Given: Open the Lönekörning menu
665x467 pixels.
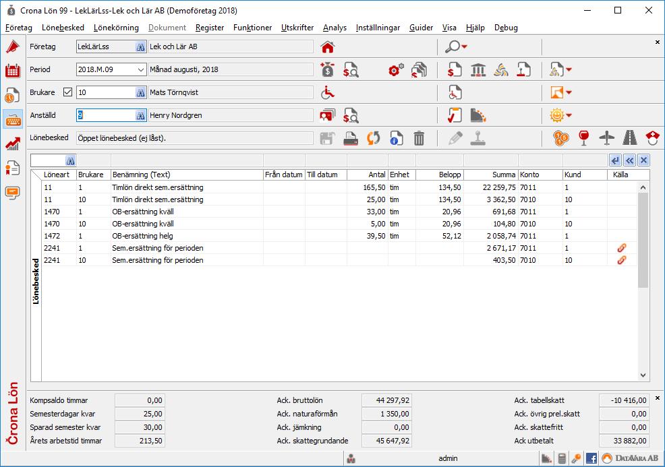Looking at the screenshot, I should [x=116, y=28].
